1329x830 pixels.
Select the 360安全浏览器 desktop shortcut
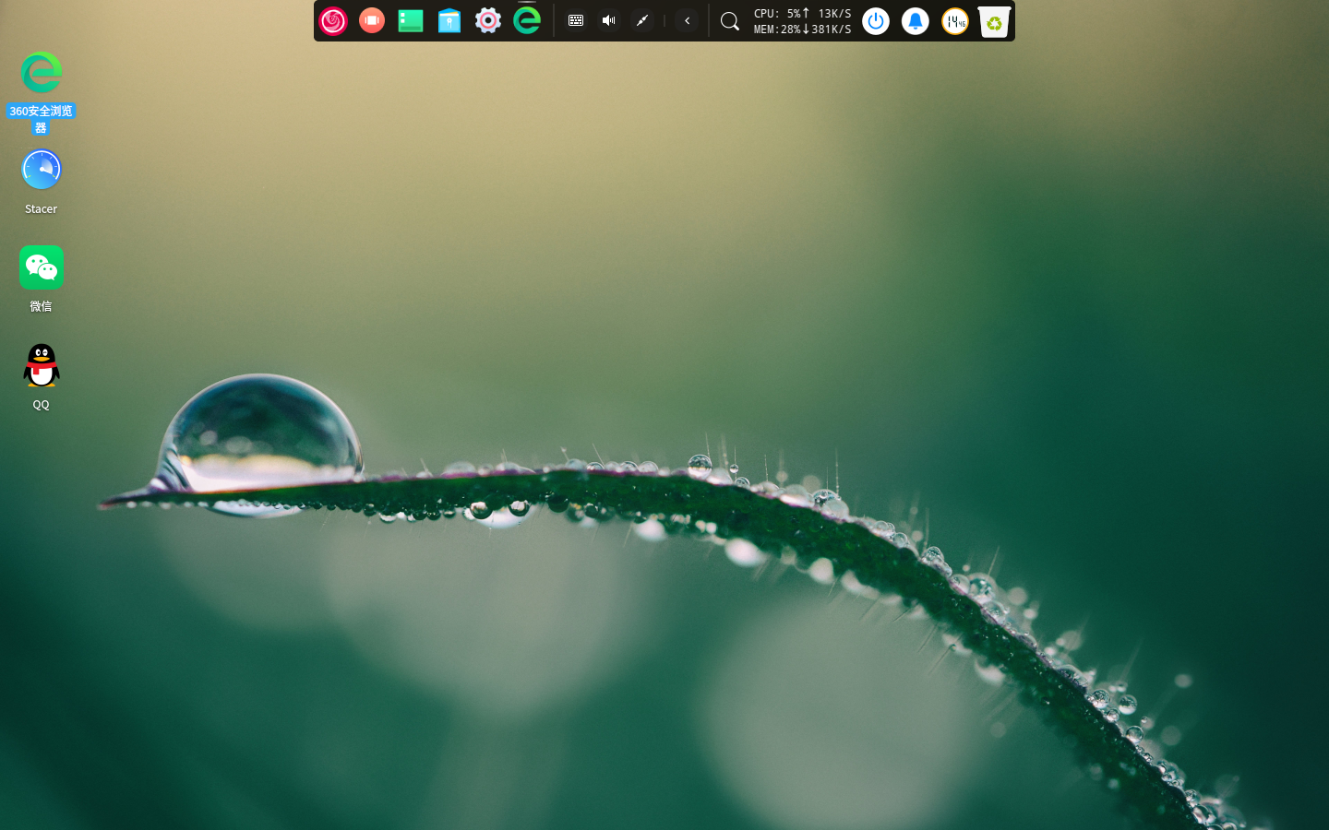[41, 92]
